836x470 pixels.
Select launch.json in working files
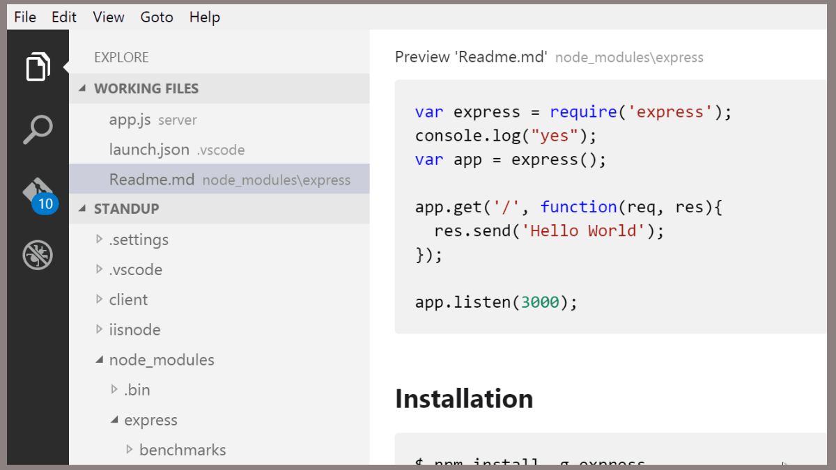tap(219, 150)
